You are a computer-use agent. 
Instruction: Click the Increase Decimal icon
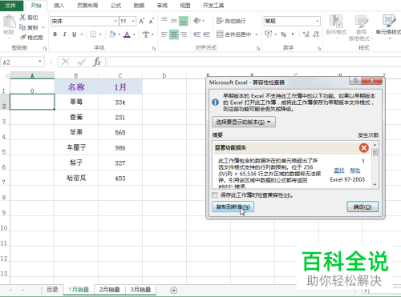click(x=306, y=34)
